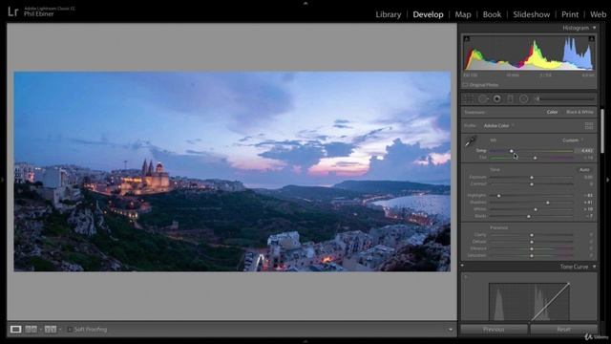Click the Tint slider handle
Screen dimensions: 611x344
click(x=535, y=158)
